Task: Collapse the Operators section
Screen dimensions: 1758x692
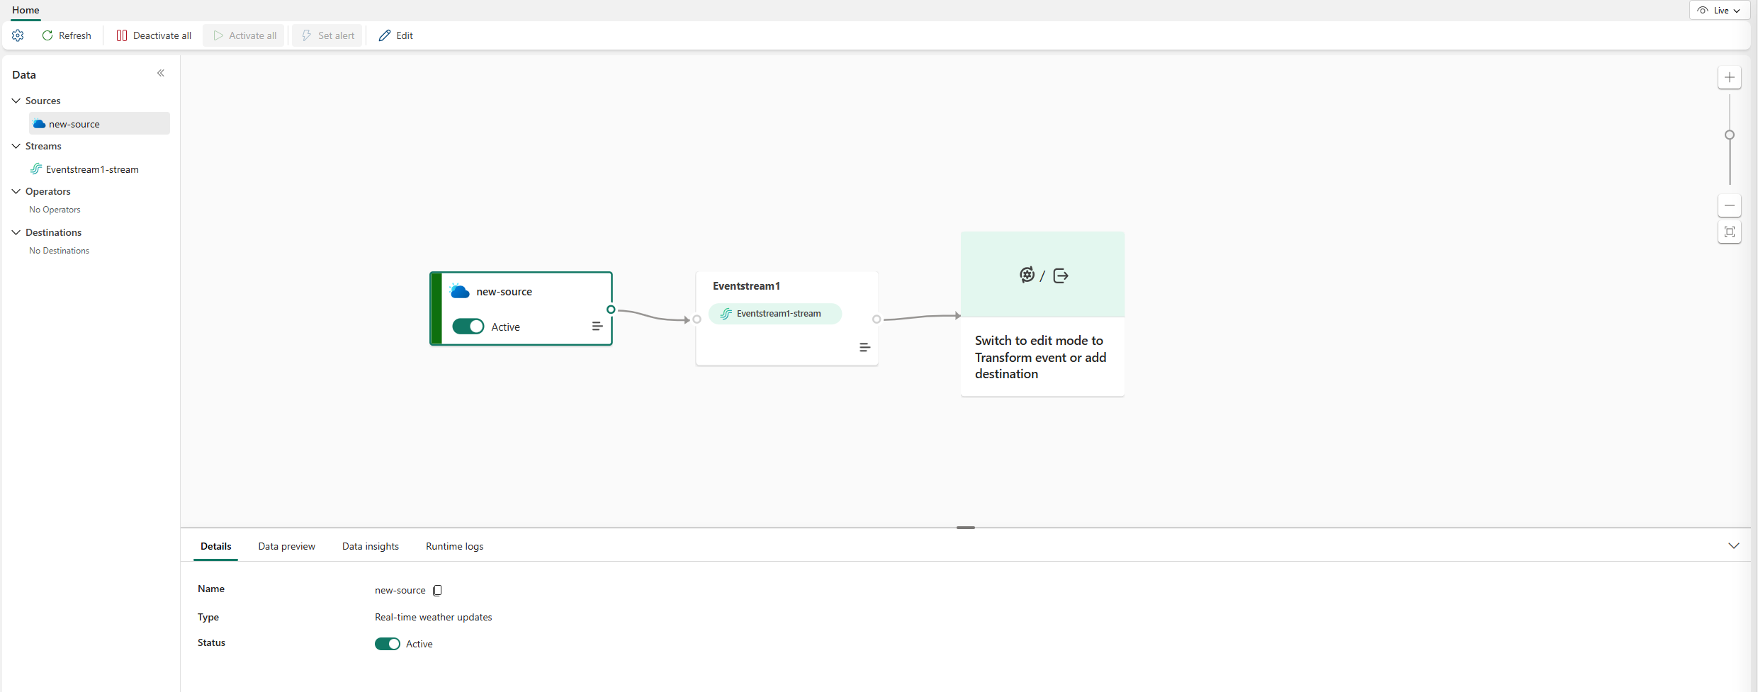Action: click(x=16, y=191)
